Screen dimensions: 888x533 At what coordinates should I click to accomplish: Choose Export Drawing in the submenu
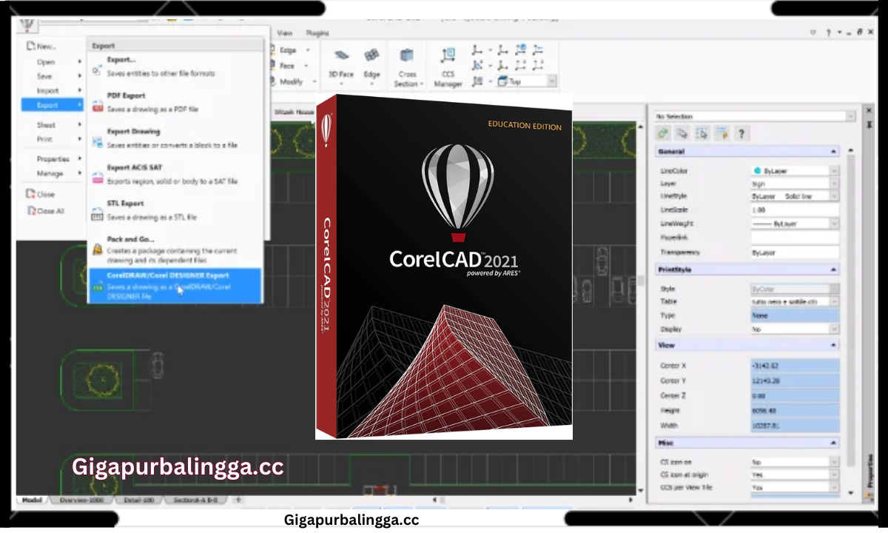176,138
